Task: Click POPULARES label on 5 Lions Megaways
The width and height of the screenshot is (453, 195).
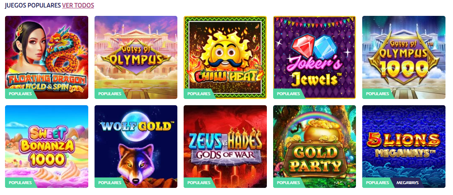Action: (x=377, y=182)
